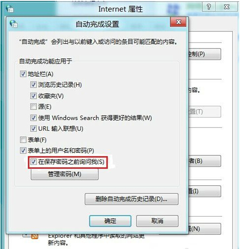Click 删除自动完成历史记录(D)... button
Image resolution: width=241 pixels, height=249 pixels.
[x=131, y=199]
